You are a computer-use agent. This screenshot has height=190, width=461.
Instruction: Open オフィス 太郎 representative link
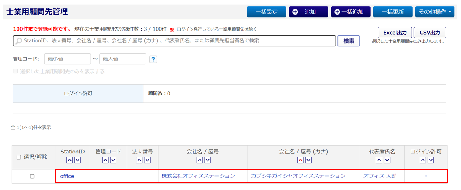pyautogui.click(x=380, y=176)
